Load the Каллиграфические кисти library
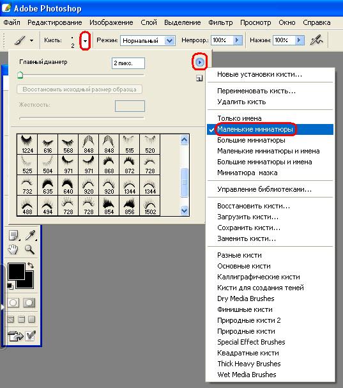 pos(270,277)
